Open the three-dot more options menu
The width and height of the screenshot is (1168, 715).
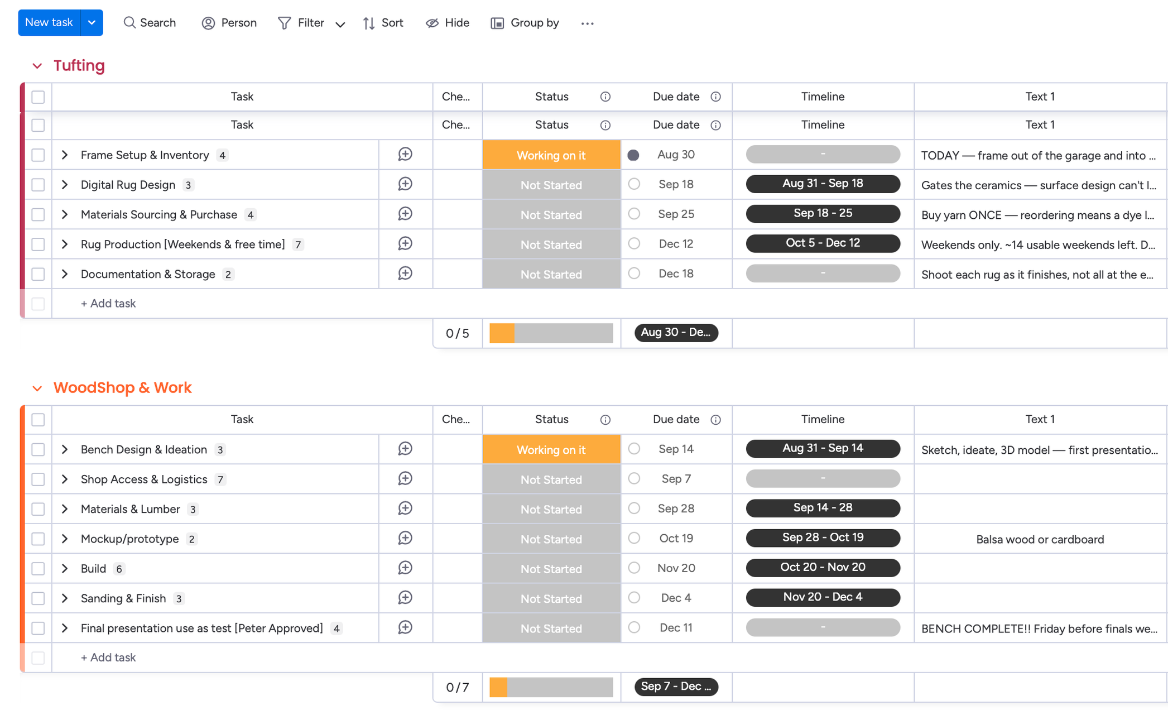(x=587, y=23)
